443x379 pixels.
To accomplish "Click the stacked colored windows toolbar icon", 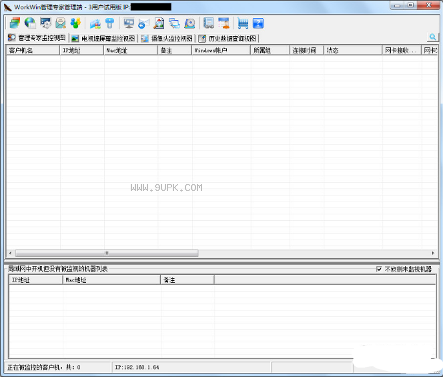I will [15, 23].
